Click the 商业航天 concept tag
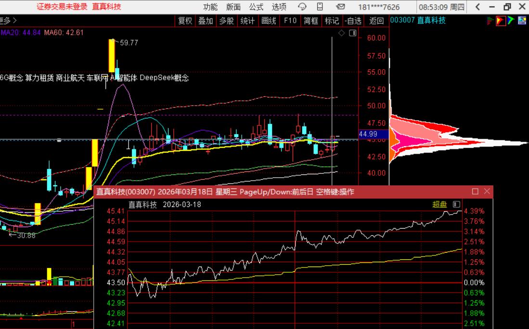The image size is (529, 329). point(70,78)
